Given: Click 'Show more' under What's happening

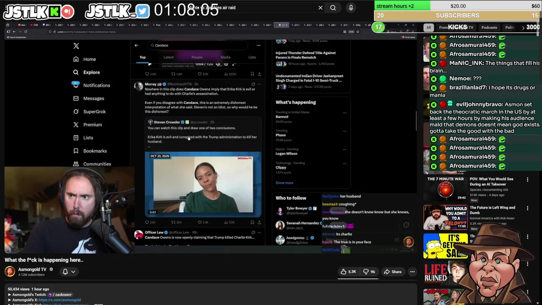Looking at the screenshot, I should click(x=284, y=183).
